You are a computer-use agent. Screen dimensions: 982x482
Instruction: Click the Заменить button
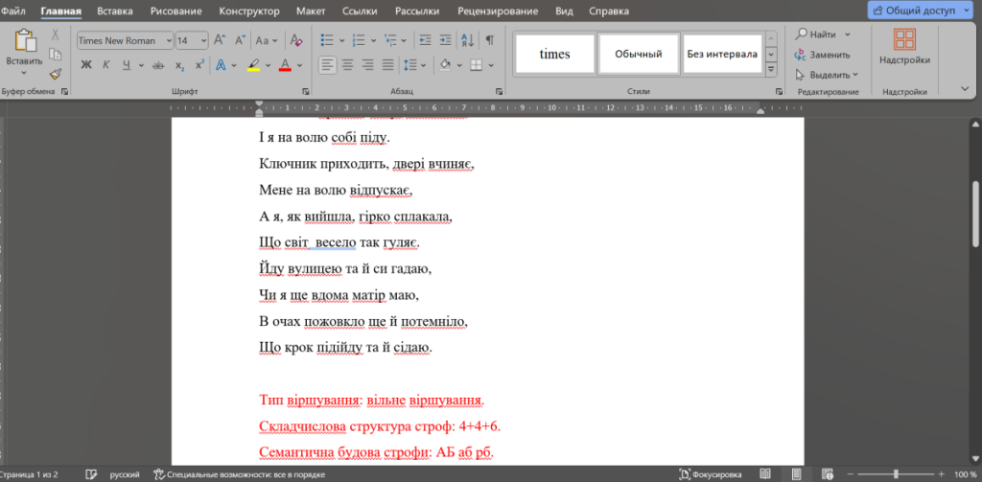click(822, 55)
